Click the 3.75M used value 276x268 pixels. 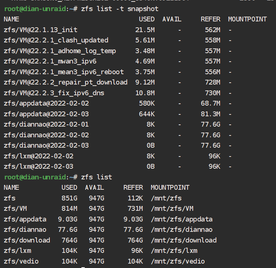pos(145,72)
